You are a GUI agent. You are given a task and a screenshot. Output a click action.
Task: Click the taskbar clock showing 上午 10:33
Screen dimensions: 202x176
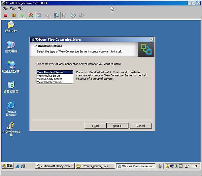click(192, 166)
